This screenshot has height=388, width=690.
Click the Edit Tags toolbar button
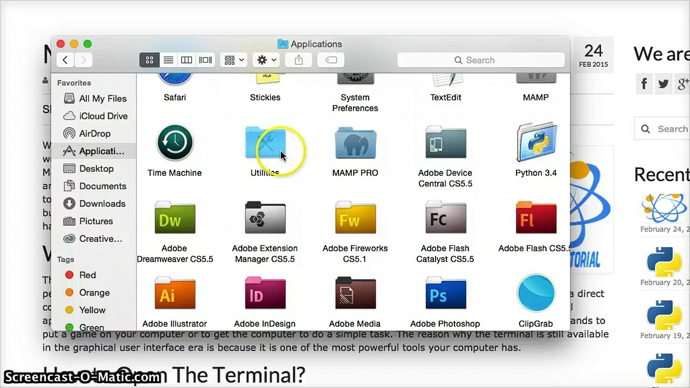[x=331, y=60]
